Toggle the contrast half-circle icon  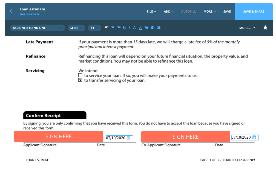153,28
